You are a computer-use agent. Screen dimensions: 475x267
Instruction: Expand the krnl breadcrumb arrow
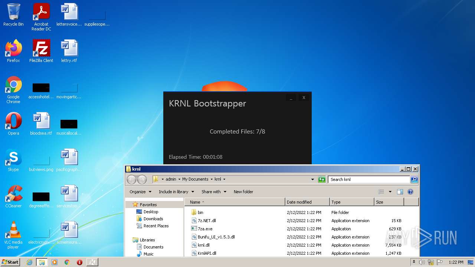224,179
